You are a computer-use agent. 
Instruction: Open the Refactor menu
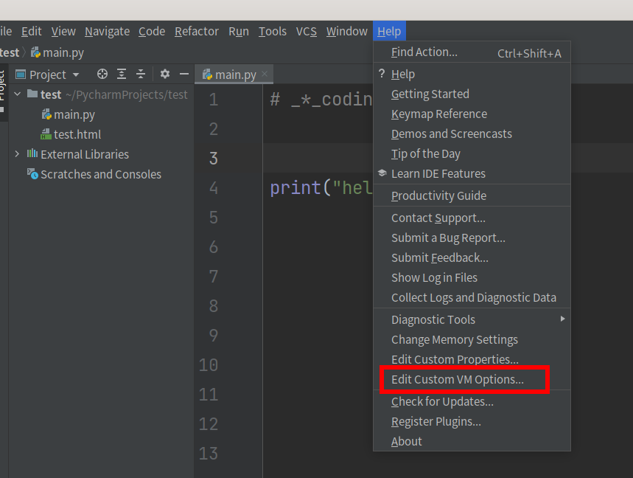pos(197,31)
